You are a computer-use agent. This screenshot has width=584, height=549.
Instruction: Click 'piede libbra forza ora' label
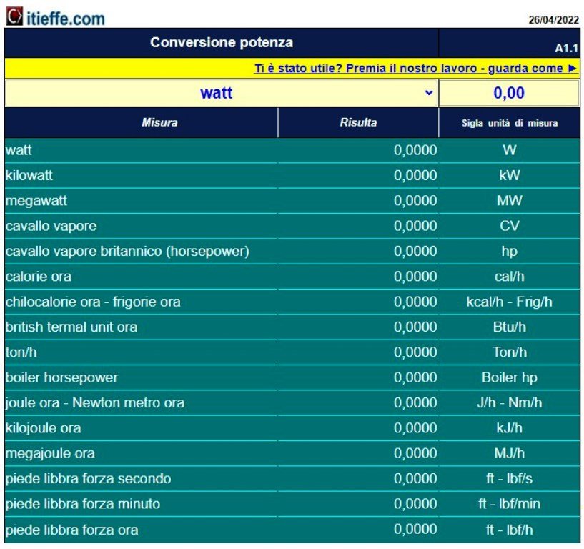click(x=72, y=530)
